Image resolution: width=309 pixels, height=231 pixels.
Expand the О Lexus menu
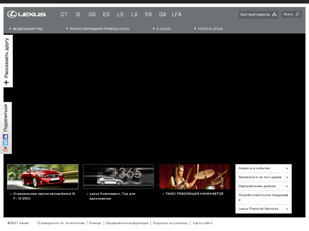[162, 29]
